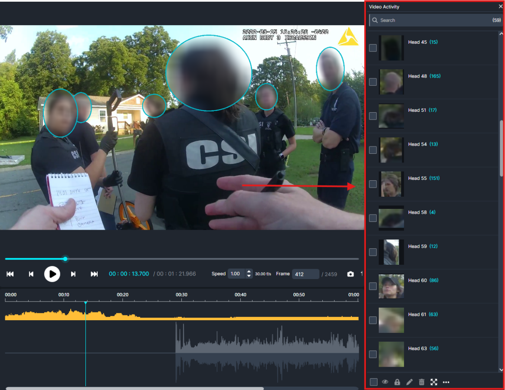Select the Edit pencil tool

click(409, 382)
